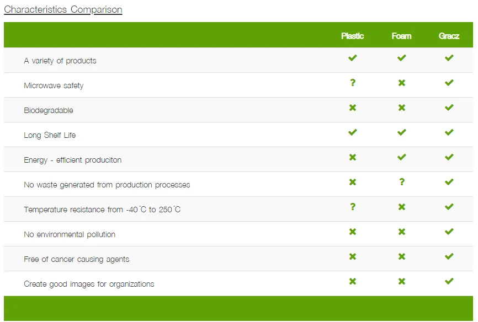Click the Free of cancer causing agents label
Image resolution: width=478 pixels, height=322 pixels.
[x=76, y=259]
